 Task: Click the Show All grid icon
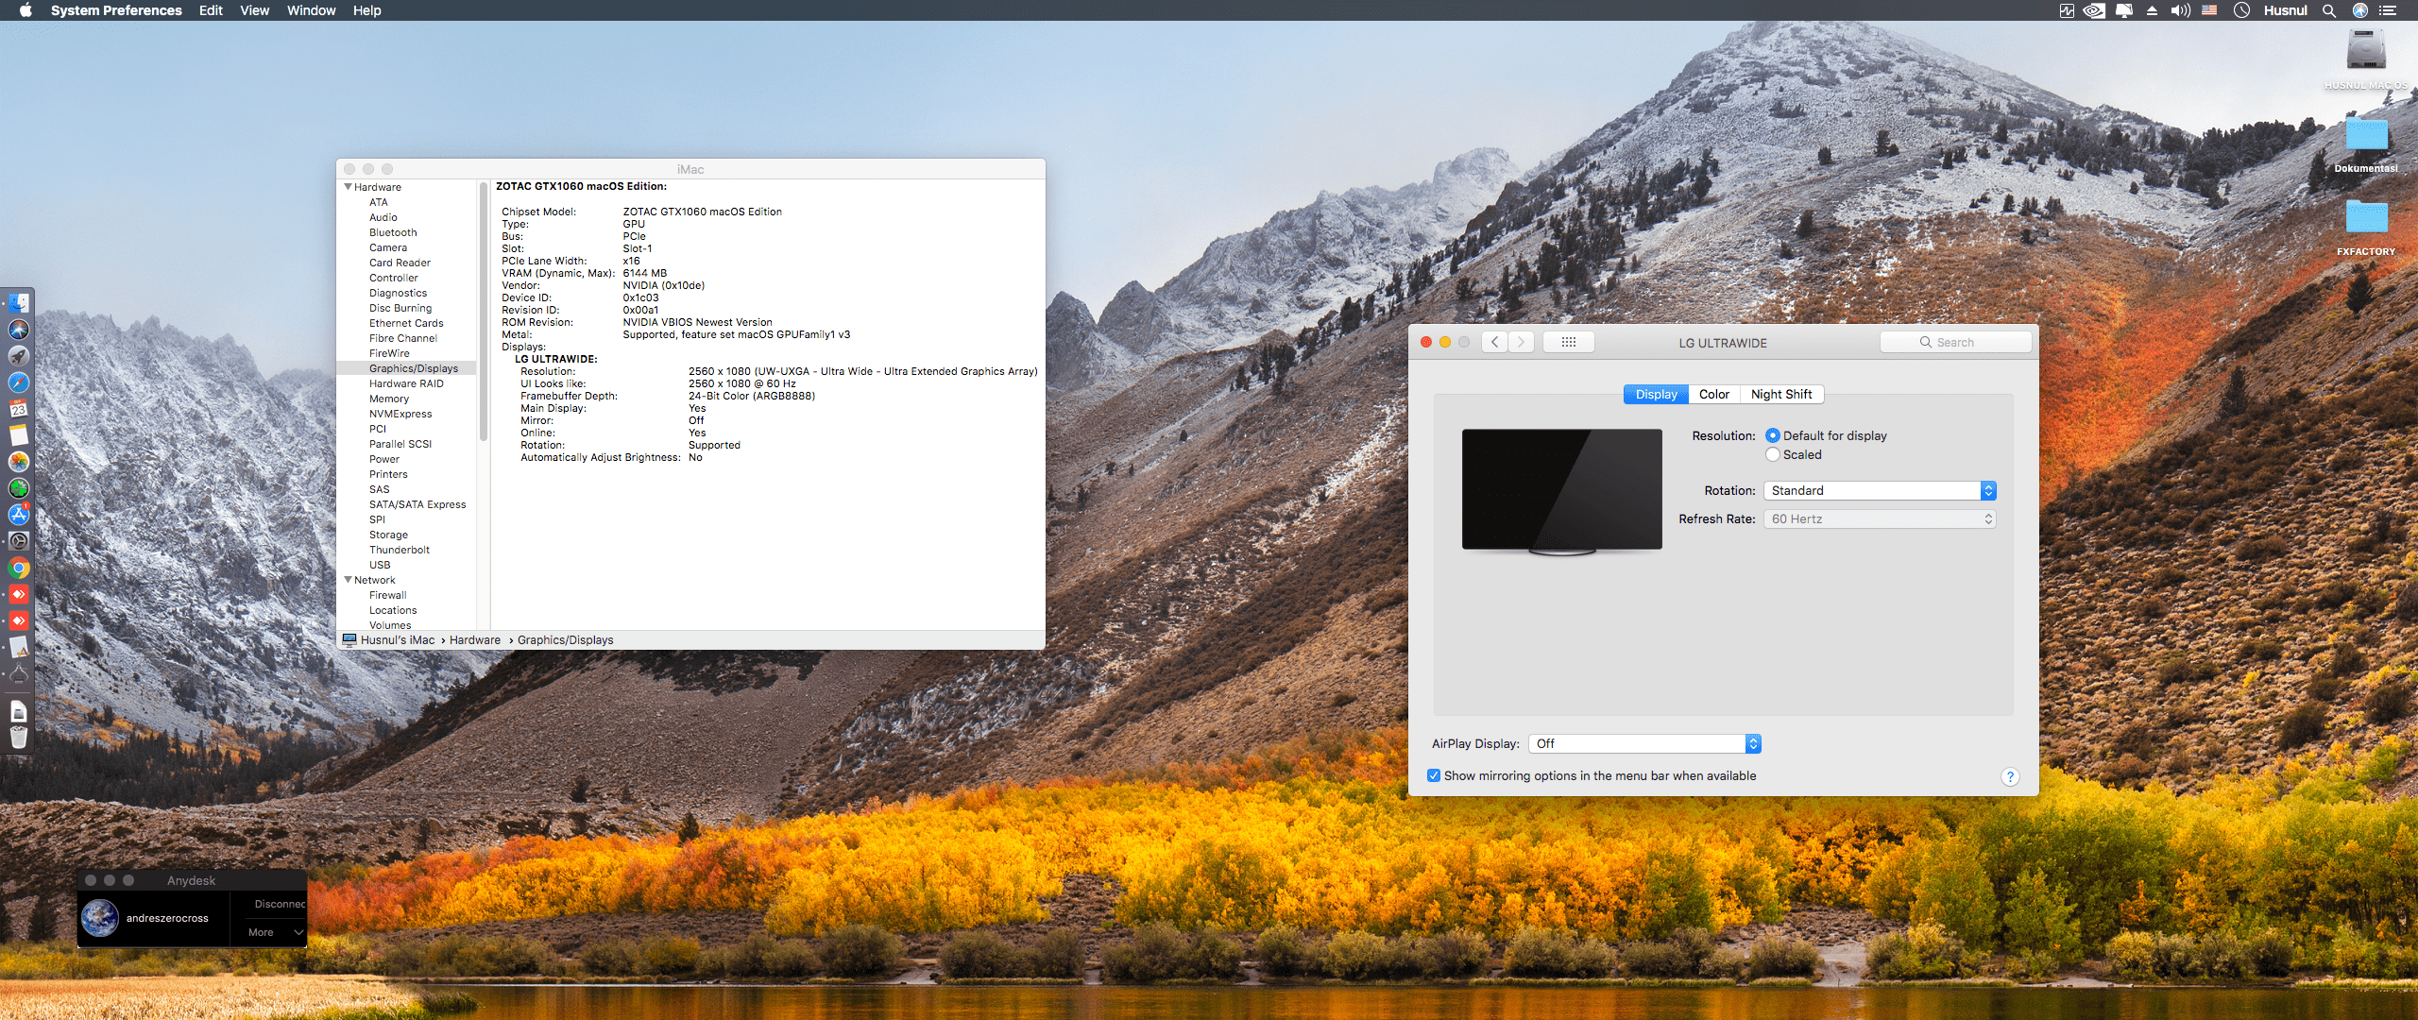click(x=1568, y=342)
